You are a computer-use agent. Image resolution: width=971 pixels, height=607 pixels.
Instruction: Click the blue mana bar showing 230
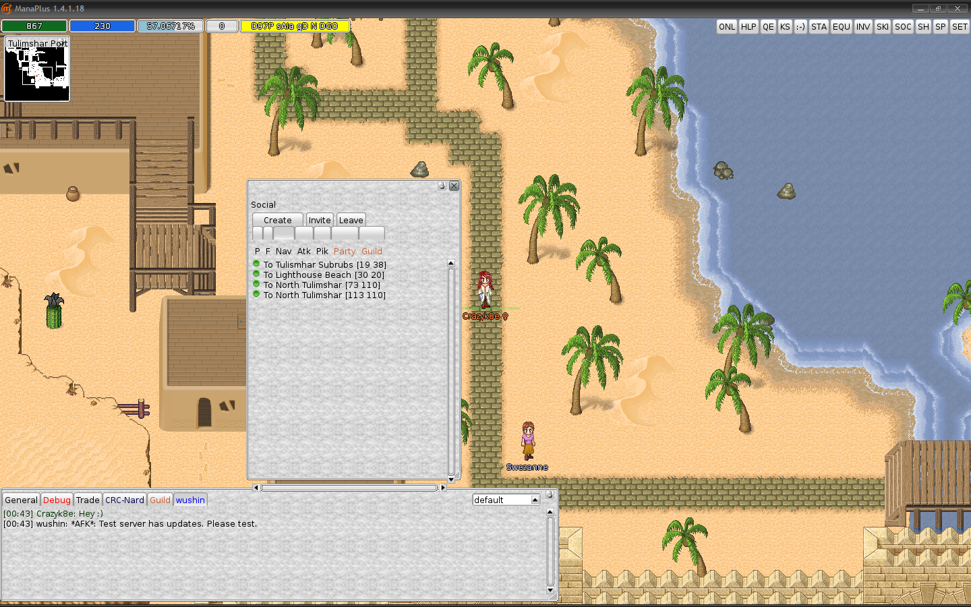(x=102, y=26)
